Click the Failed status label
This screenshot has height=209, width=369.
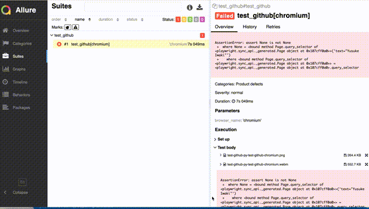[x=224, y=16]
